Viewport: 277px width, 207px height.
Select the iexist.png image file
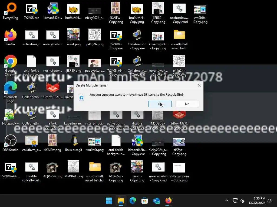tap(74, 37)
